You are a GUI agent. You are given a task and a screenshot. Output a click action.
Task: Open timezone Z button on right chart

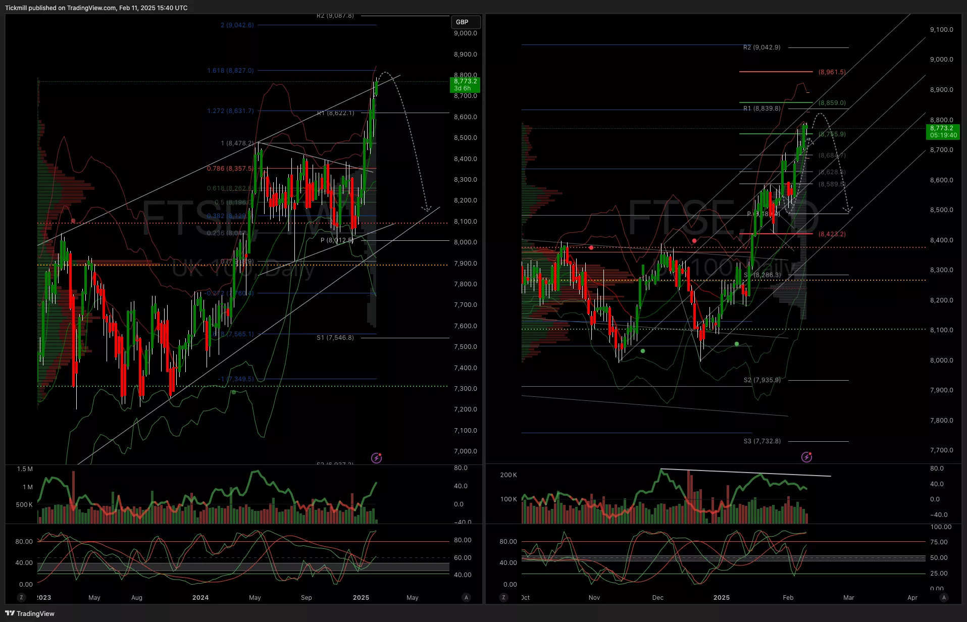[503, 597]
